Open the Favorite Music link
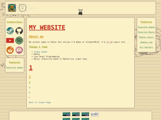Viewport: 161px width, 120px height. [x=146, y=32]
